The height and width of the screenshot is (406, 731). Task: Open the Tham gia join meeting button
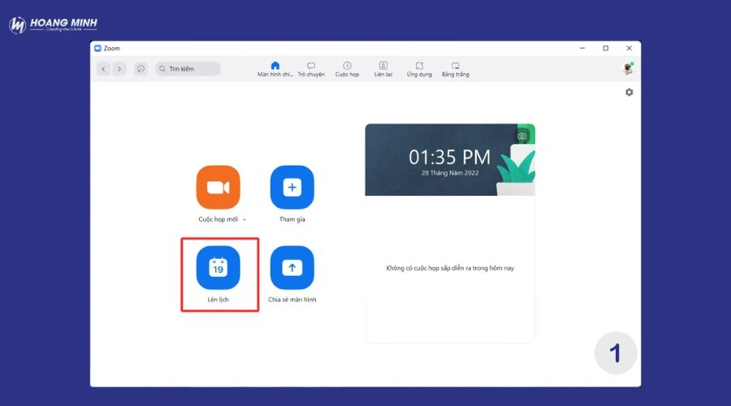coord(292,187)
